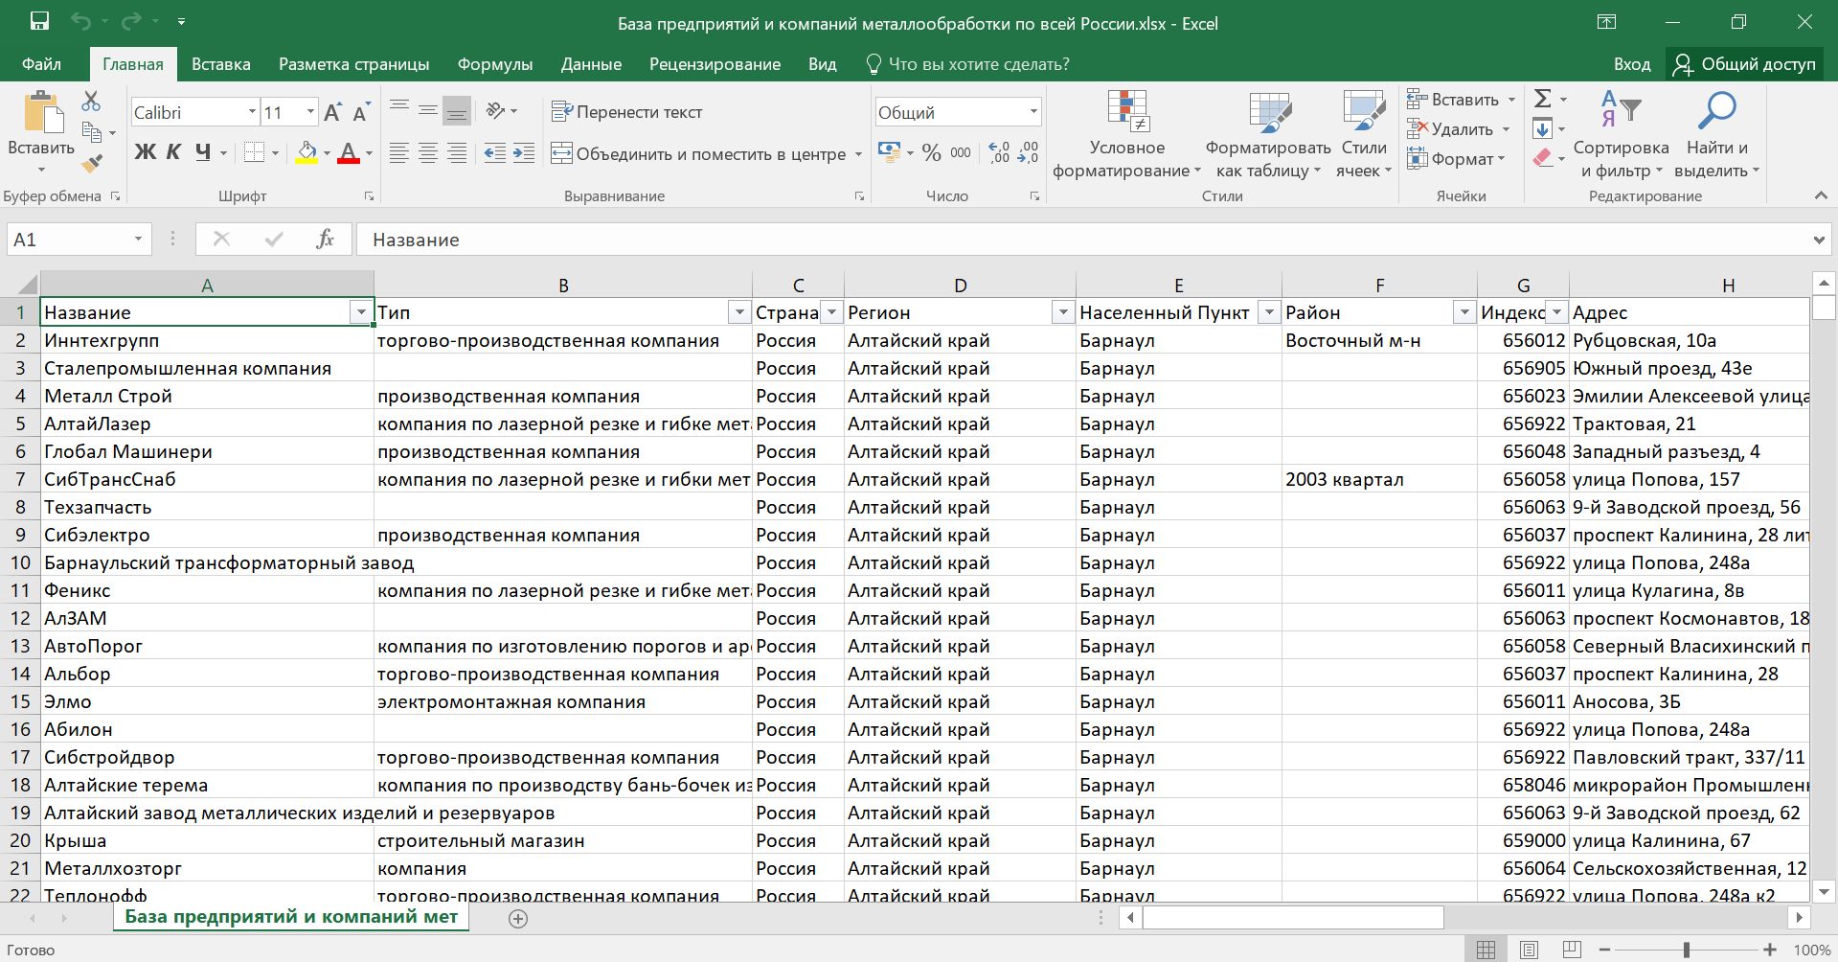The image size is (1838, 962).
Task: Enable Перенести текст wrap text
Action: (627, 112)
